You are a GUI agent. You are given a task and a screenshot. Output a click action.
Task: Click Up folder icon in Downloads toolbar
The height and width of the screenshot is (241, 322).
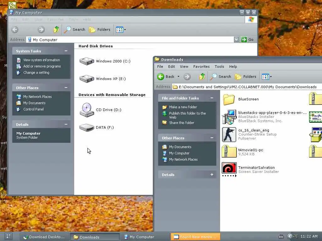point(202,77)
